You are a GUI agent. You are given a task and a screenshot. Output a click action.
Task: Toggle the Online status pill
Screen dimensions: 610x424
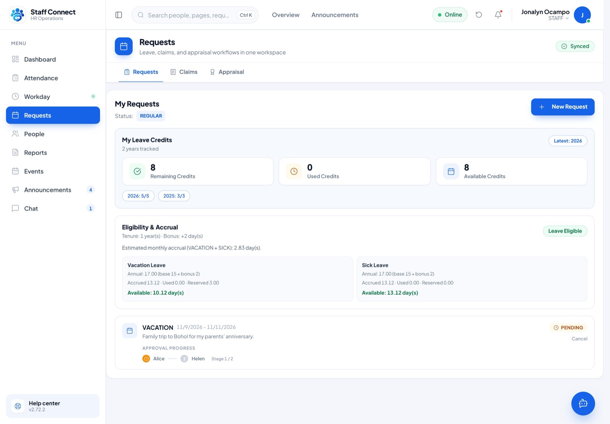click(x=450, y=15)
